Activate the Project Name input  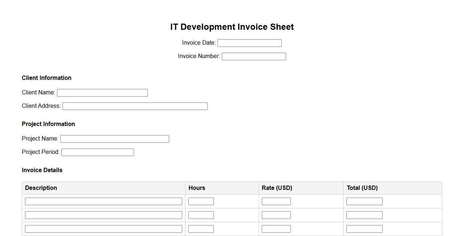pos(114,139)
